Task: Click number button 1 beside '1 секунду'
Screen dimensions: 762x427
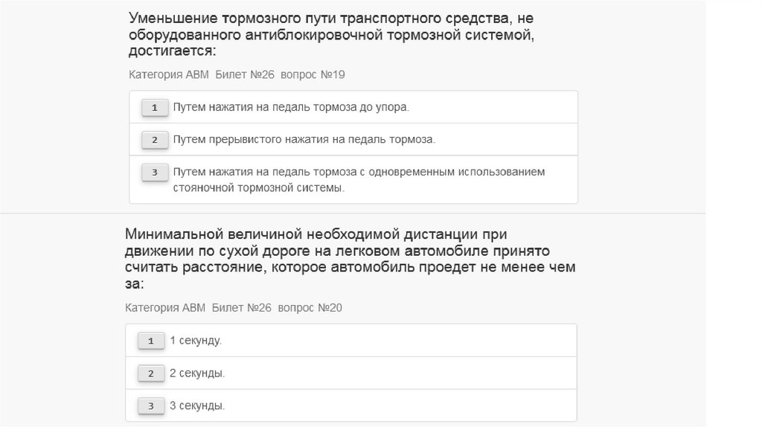Action: [151, 341]
